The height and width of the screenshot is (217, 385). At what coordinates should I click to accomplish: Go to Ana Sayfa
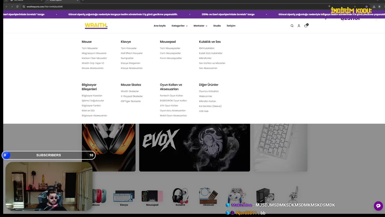coord(160,26)
